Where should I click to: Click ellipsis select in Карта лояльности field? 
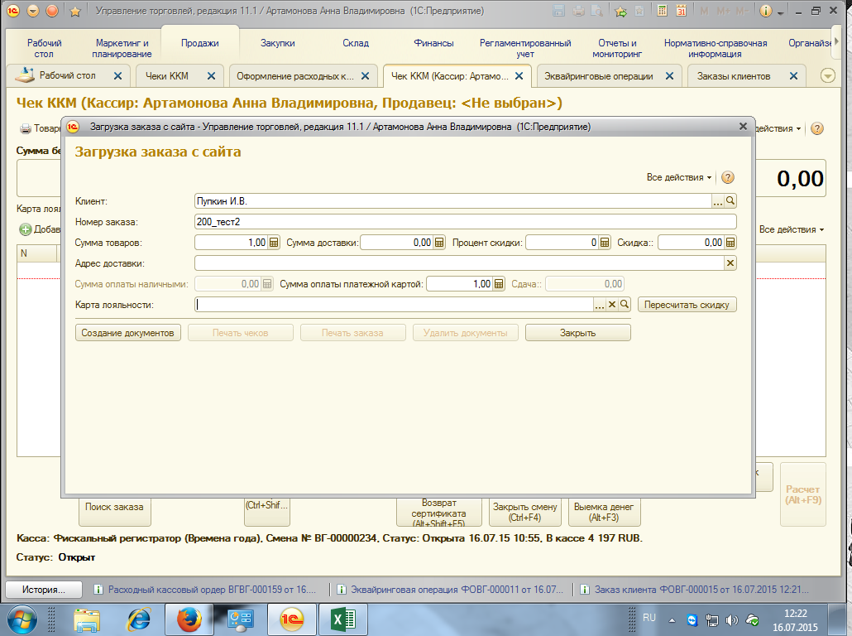click(600, 305)
